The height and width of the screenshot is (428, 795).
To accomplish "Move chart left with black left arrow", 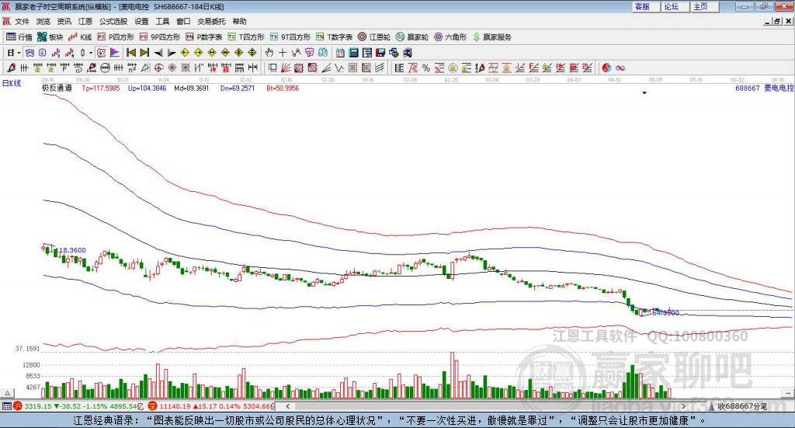I will click(x=158, y=53).
